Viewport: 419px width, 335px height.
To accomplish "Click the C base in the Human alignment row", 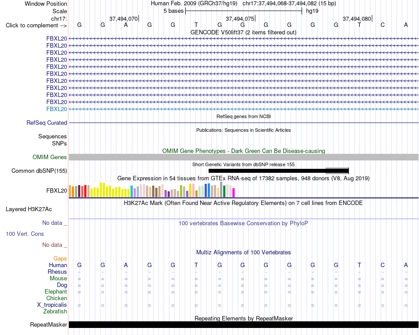I will pyautogui.click(x=383, y=265).
